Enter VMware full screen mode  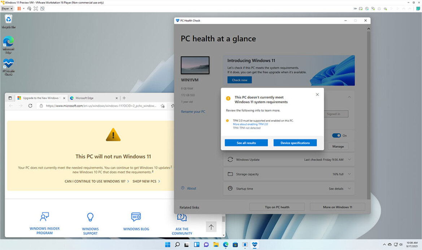tap(36, 9)
